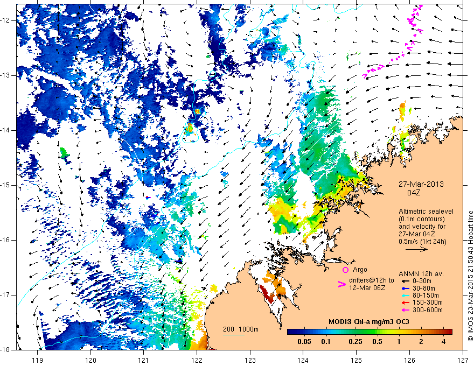Click the longitude '125' axis label

[x=357, y=360]
